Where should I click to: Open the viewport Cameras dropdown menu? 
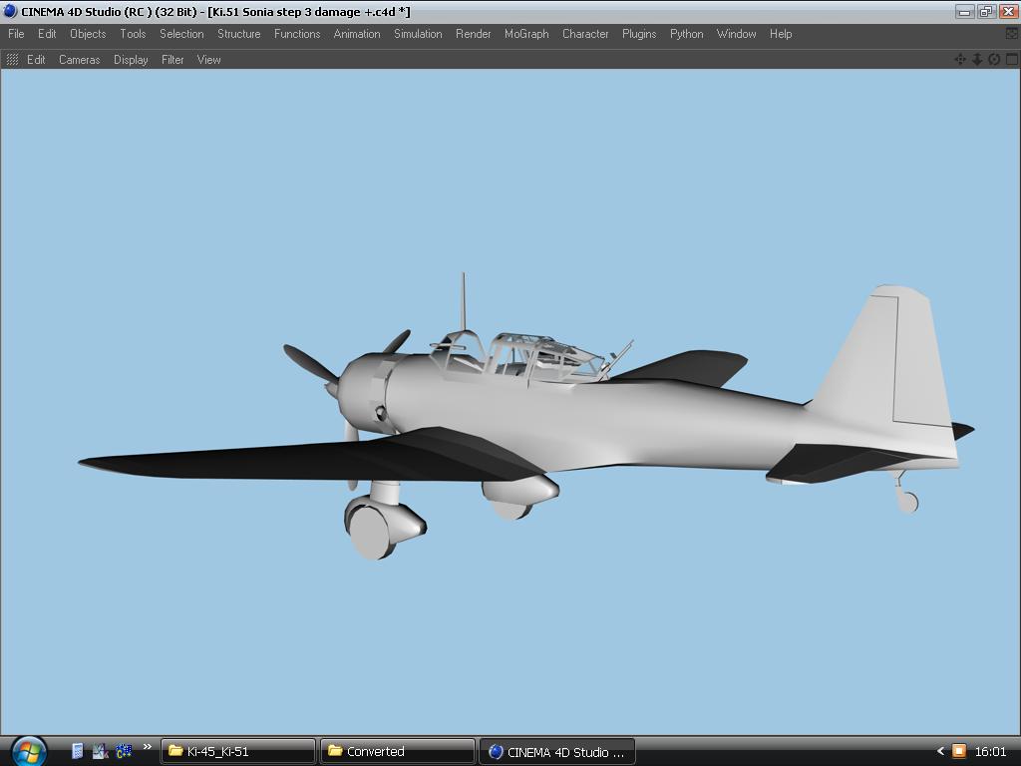pyautogui.click(x=79, y=60)
